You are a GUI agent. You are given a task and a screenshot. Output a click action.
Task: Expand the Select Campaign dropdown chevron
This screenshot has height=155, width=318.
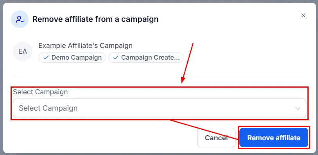click(298, 108)
